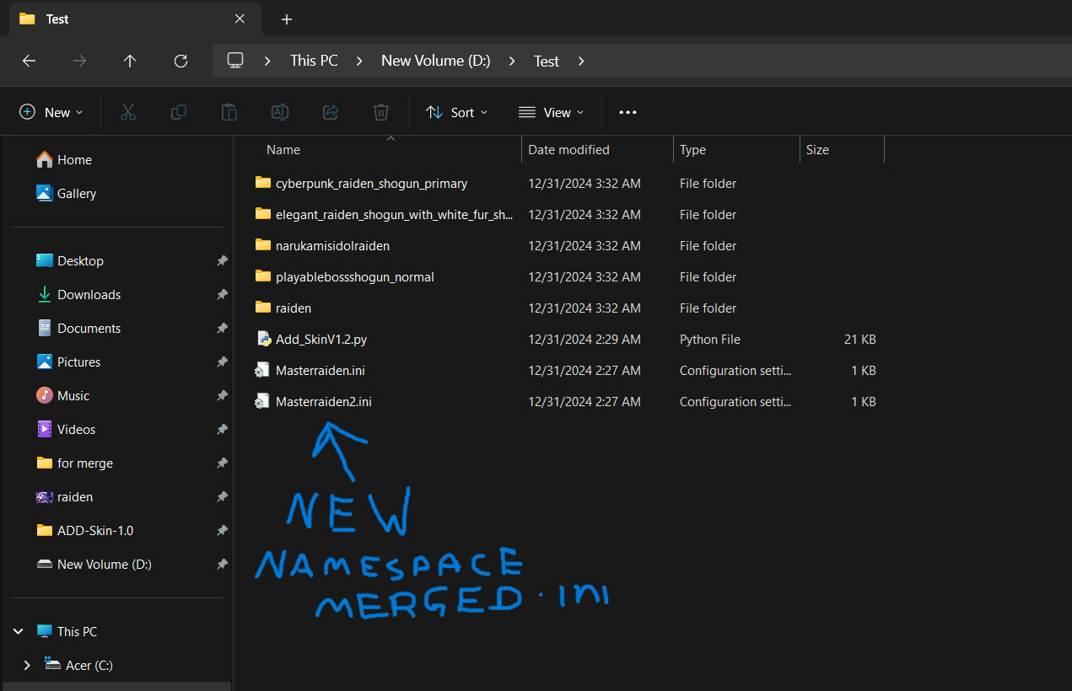Viewport: 1072px width, 691px height.
Task: Refresh the folder view
Action: [x=180, y=61]
